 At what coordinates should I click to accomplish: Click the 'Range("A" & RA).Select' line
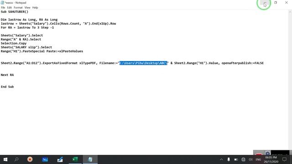tap(21, 40)
